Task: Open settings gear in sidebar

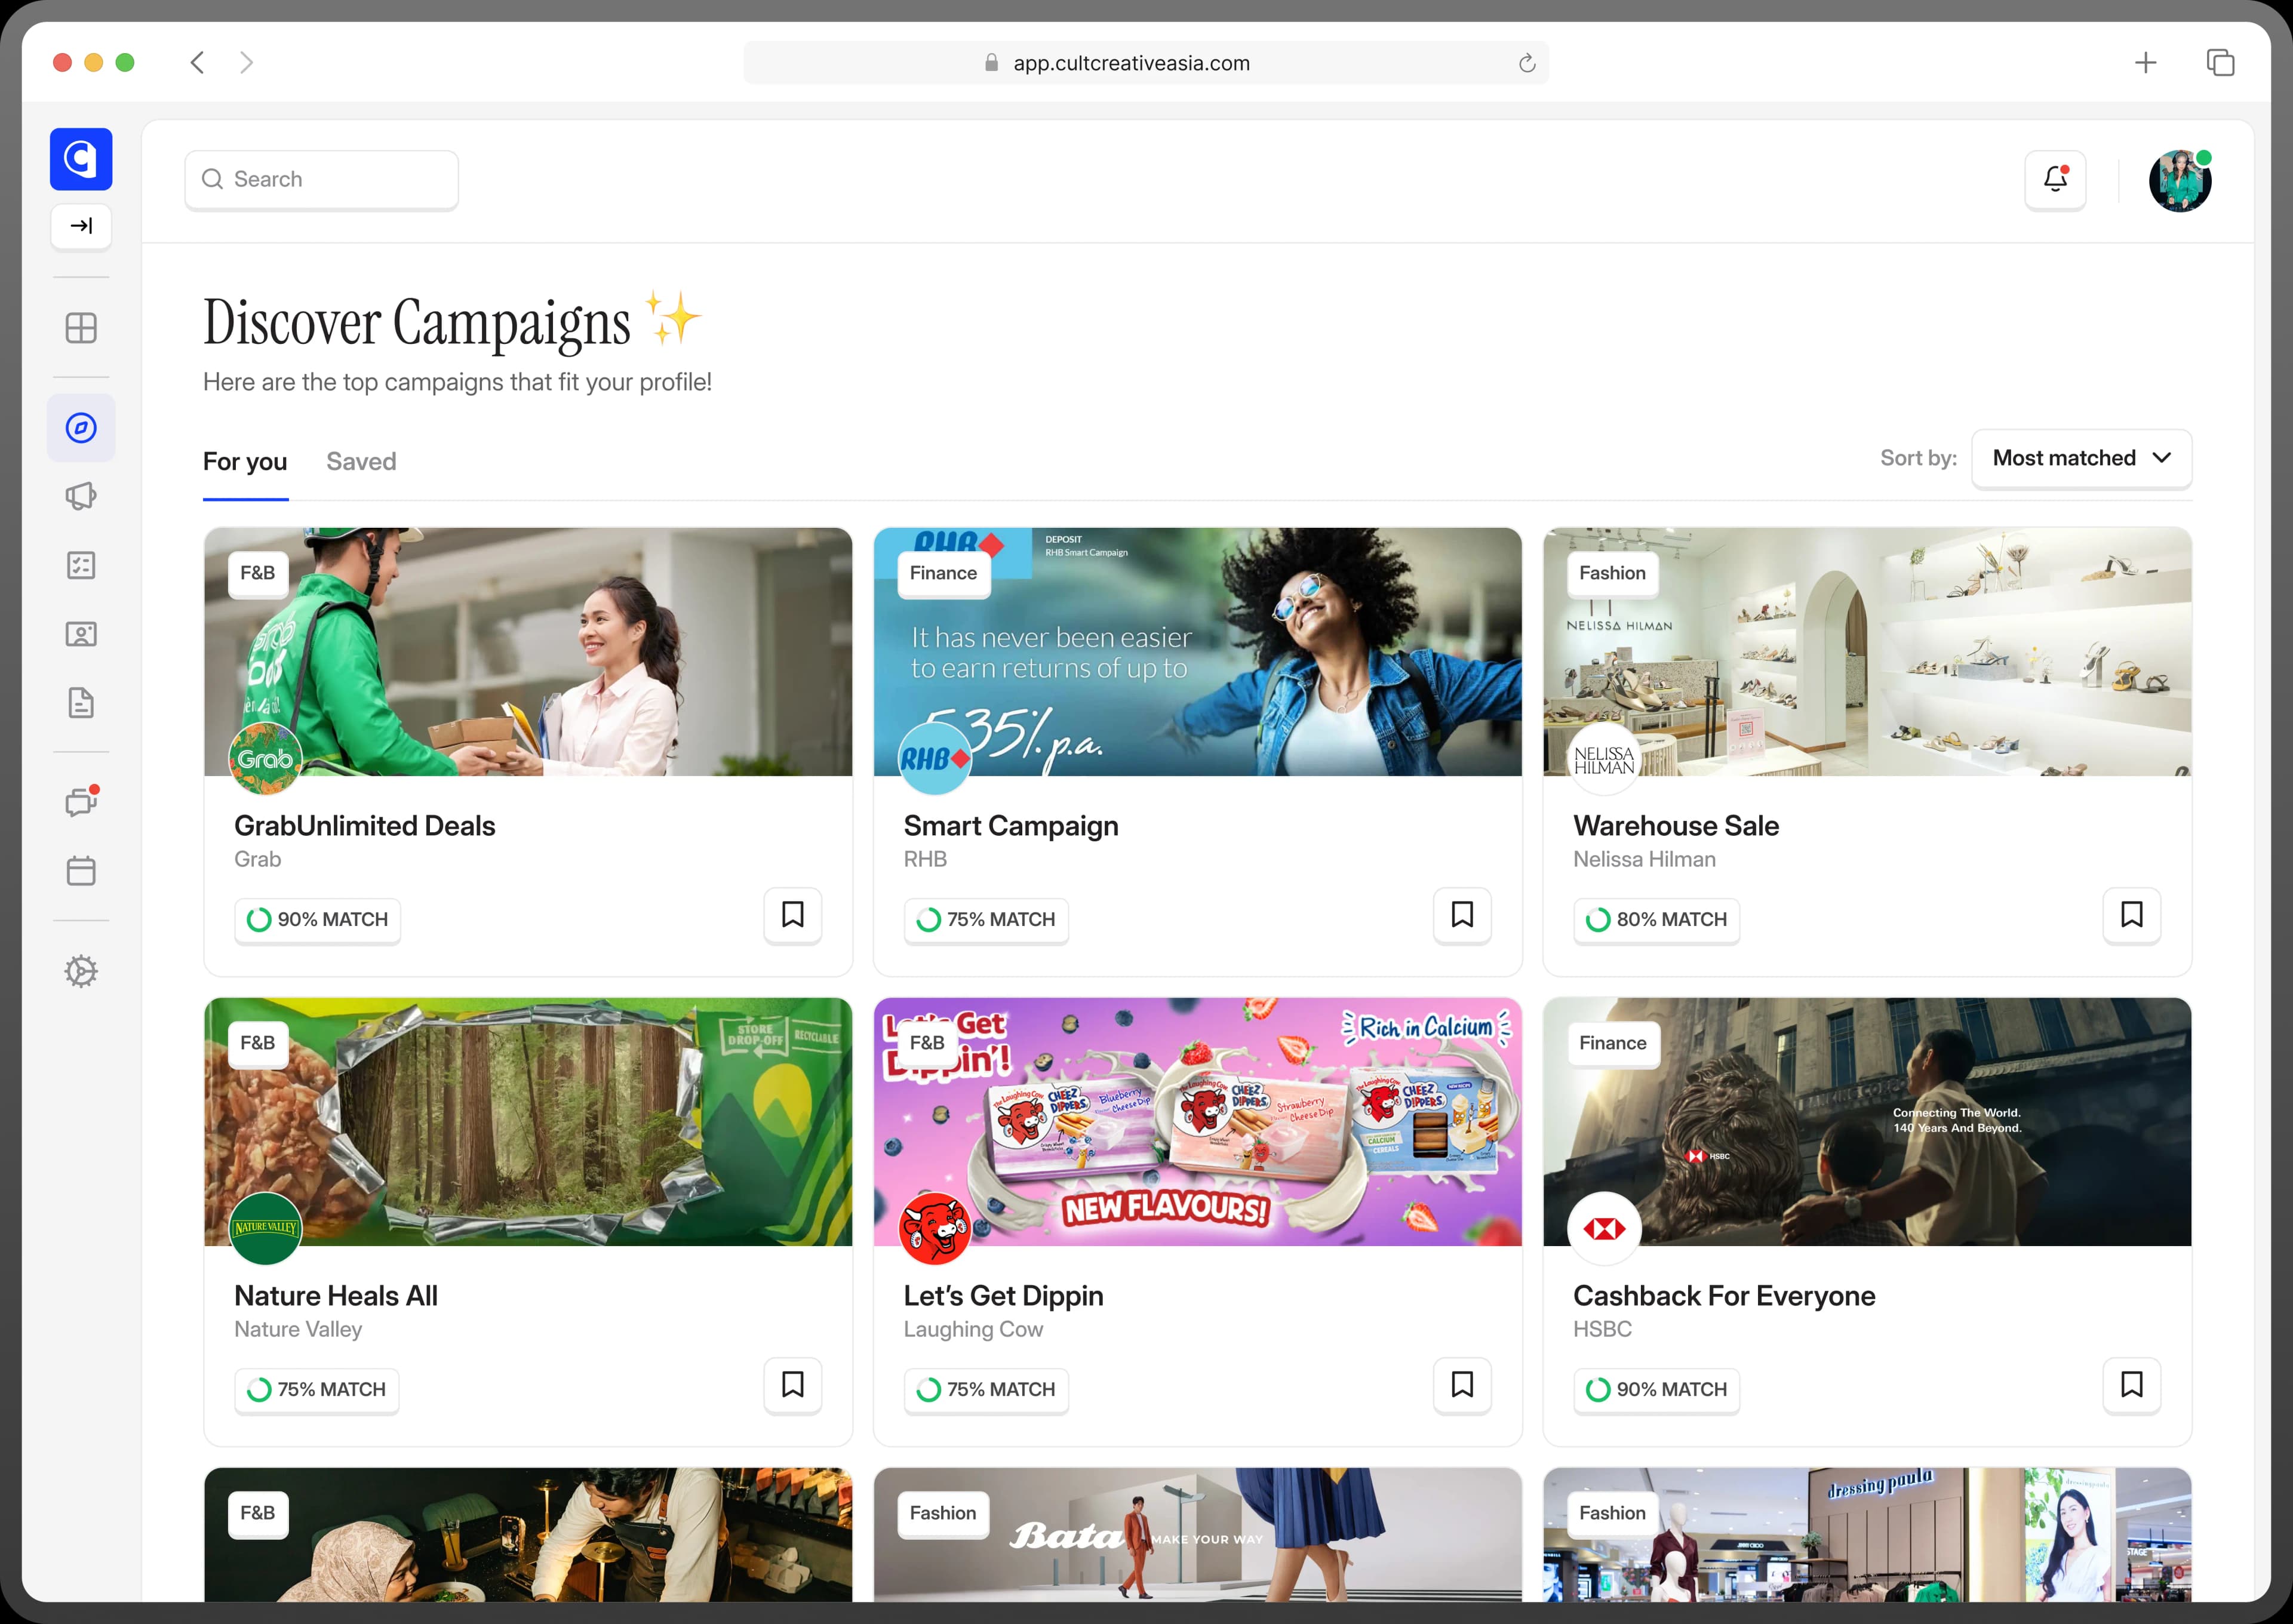Action: (81, 971)
